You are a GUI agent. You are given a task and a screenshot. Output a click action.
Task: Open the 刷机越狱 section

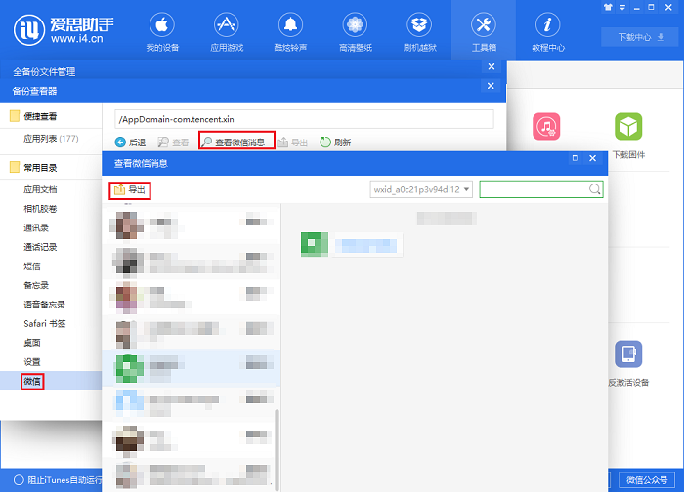click(x=419, y=32)
